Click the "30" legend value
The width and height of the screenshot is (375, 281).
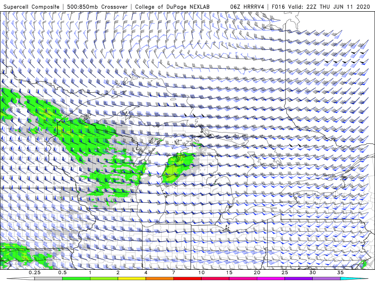pos(312,273)
